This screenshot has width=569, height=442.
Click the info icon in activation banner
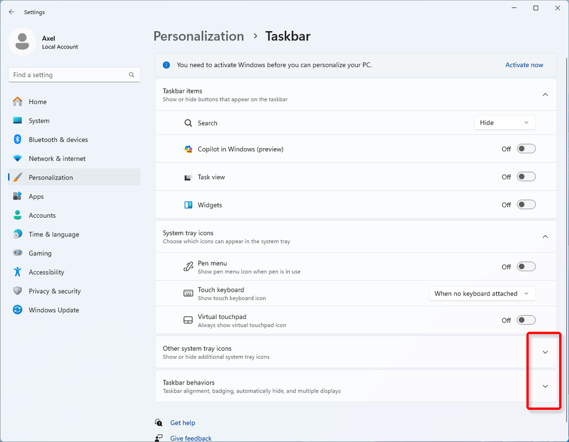point(166,65)
